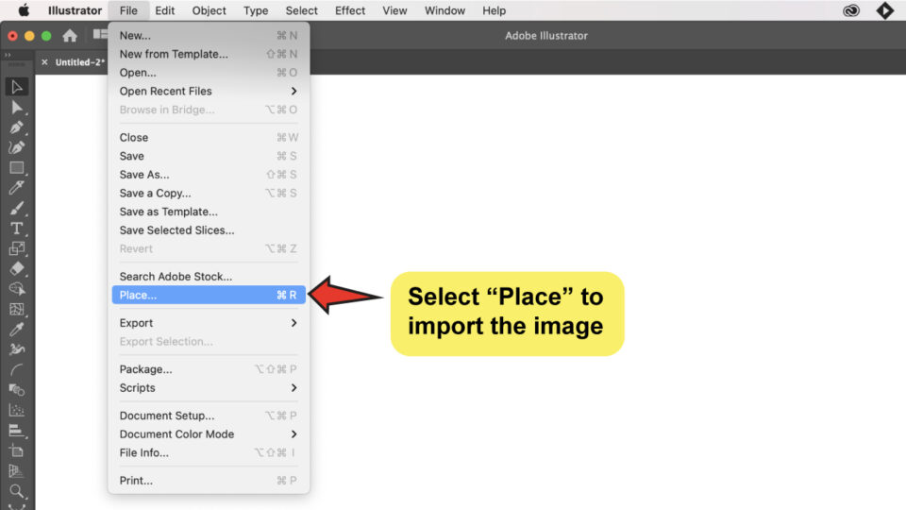Open the Illustrator application menu

tap(75, 10)
